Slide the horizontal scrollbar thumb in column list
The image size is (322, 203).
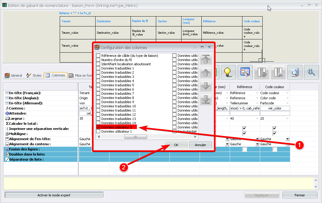pyautogui.click(x=136, y=137)
